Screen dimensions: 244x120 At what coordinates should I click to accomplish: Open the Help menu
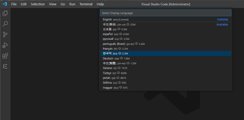tap(100, 4)
